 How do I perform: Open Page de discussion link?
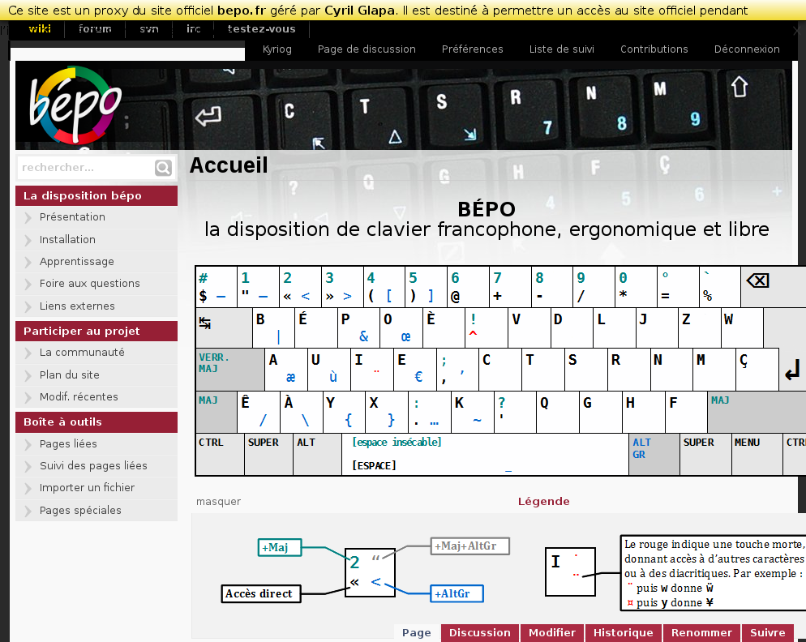367,49
